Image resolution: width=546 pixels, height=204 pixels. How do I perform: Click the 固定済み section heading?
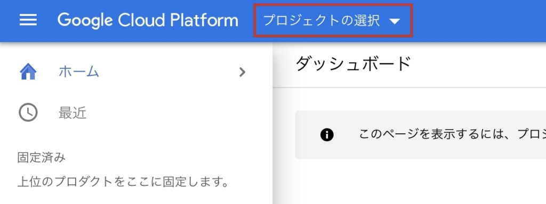[x=41, y=158]
